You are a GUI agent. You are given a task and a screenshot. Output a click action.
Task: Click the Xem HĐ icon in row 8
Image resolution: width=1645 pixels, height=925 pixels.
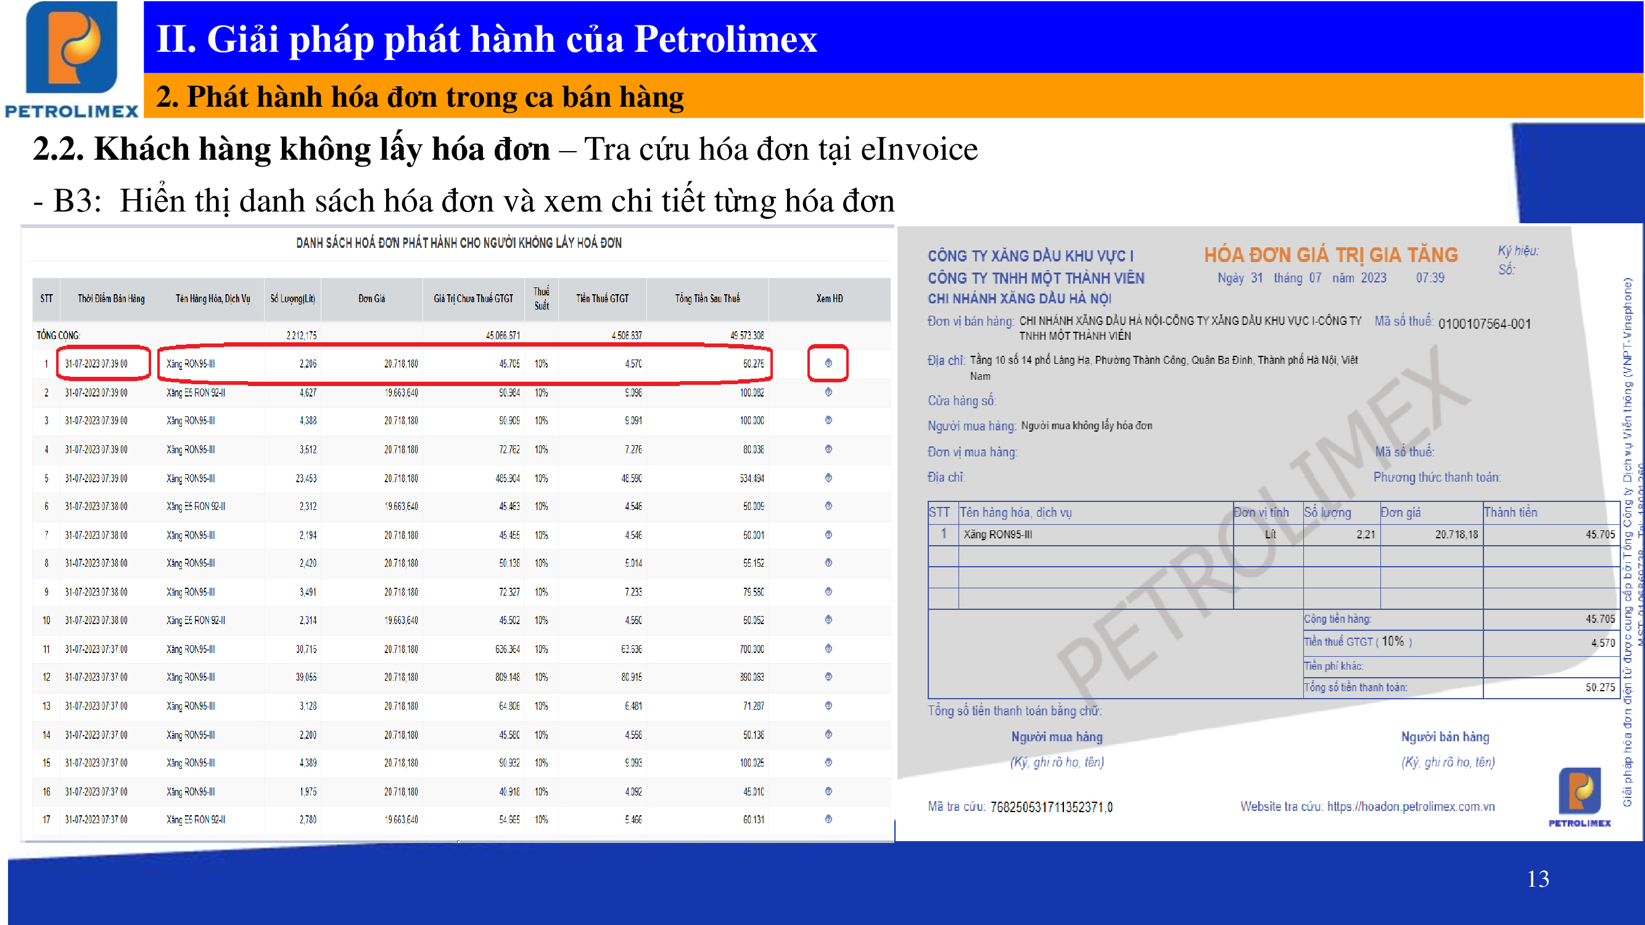[828, 562]
